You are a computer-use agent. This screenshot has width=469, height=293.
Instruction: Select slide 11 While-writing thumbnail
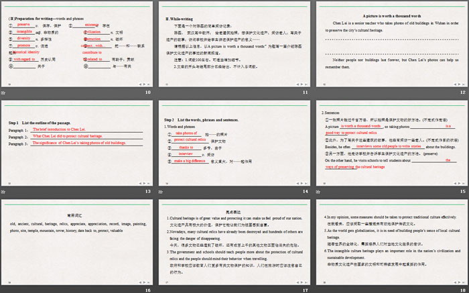(233, 43)
